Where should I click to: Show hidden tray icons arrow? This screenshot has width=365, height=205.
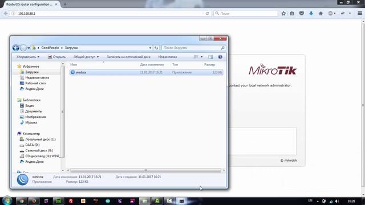318,201
